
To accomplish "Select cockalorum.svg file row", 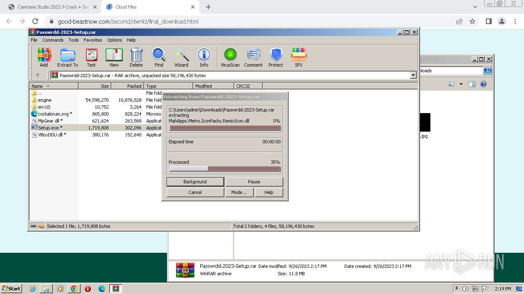I will click(96, 114).
